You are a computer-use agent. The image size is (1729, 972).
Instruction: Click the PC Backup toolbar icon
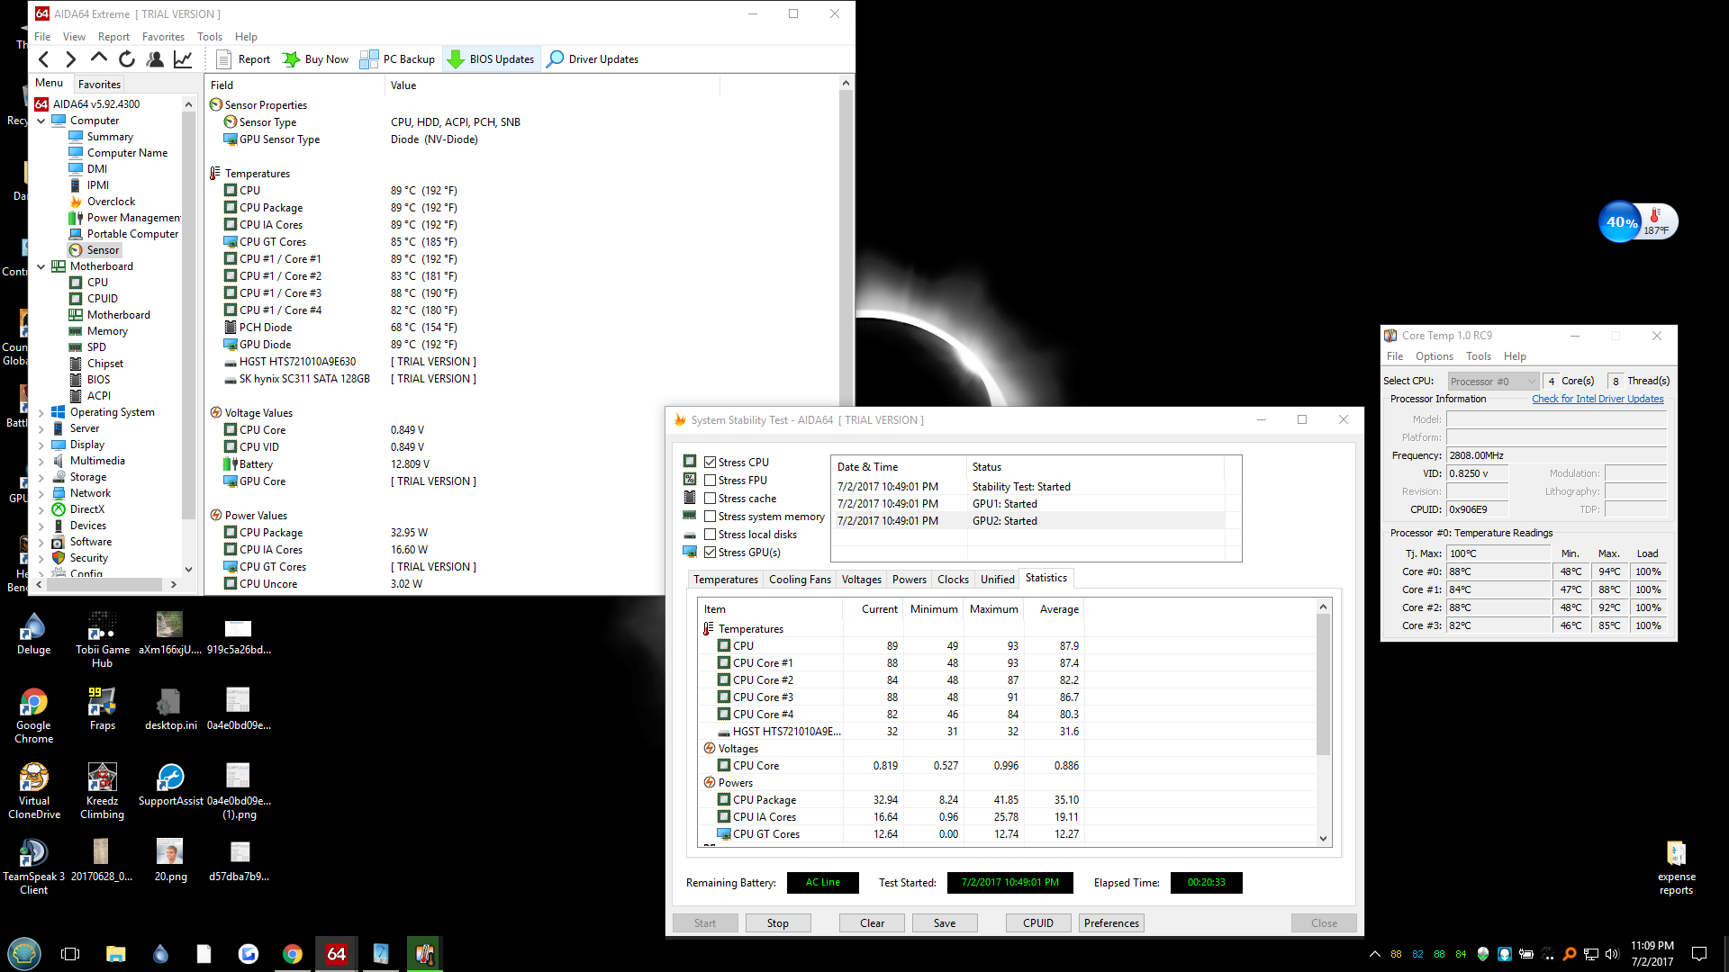pyautogui.click(x=369, y=59)
